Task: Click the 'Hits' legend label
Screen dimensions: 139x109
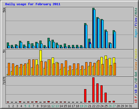Action: click(x=136, y=11)
